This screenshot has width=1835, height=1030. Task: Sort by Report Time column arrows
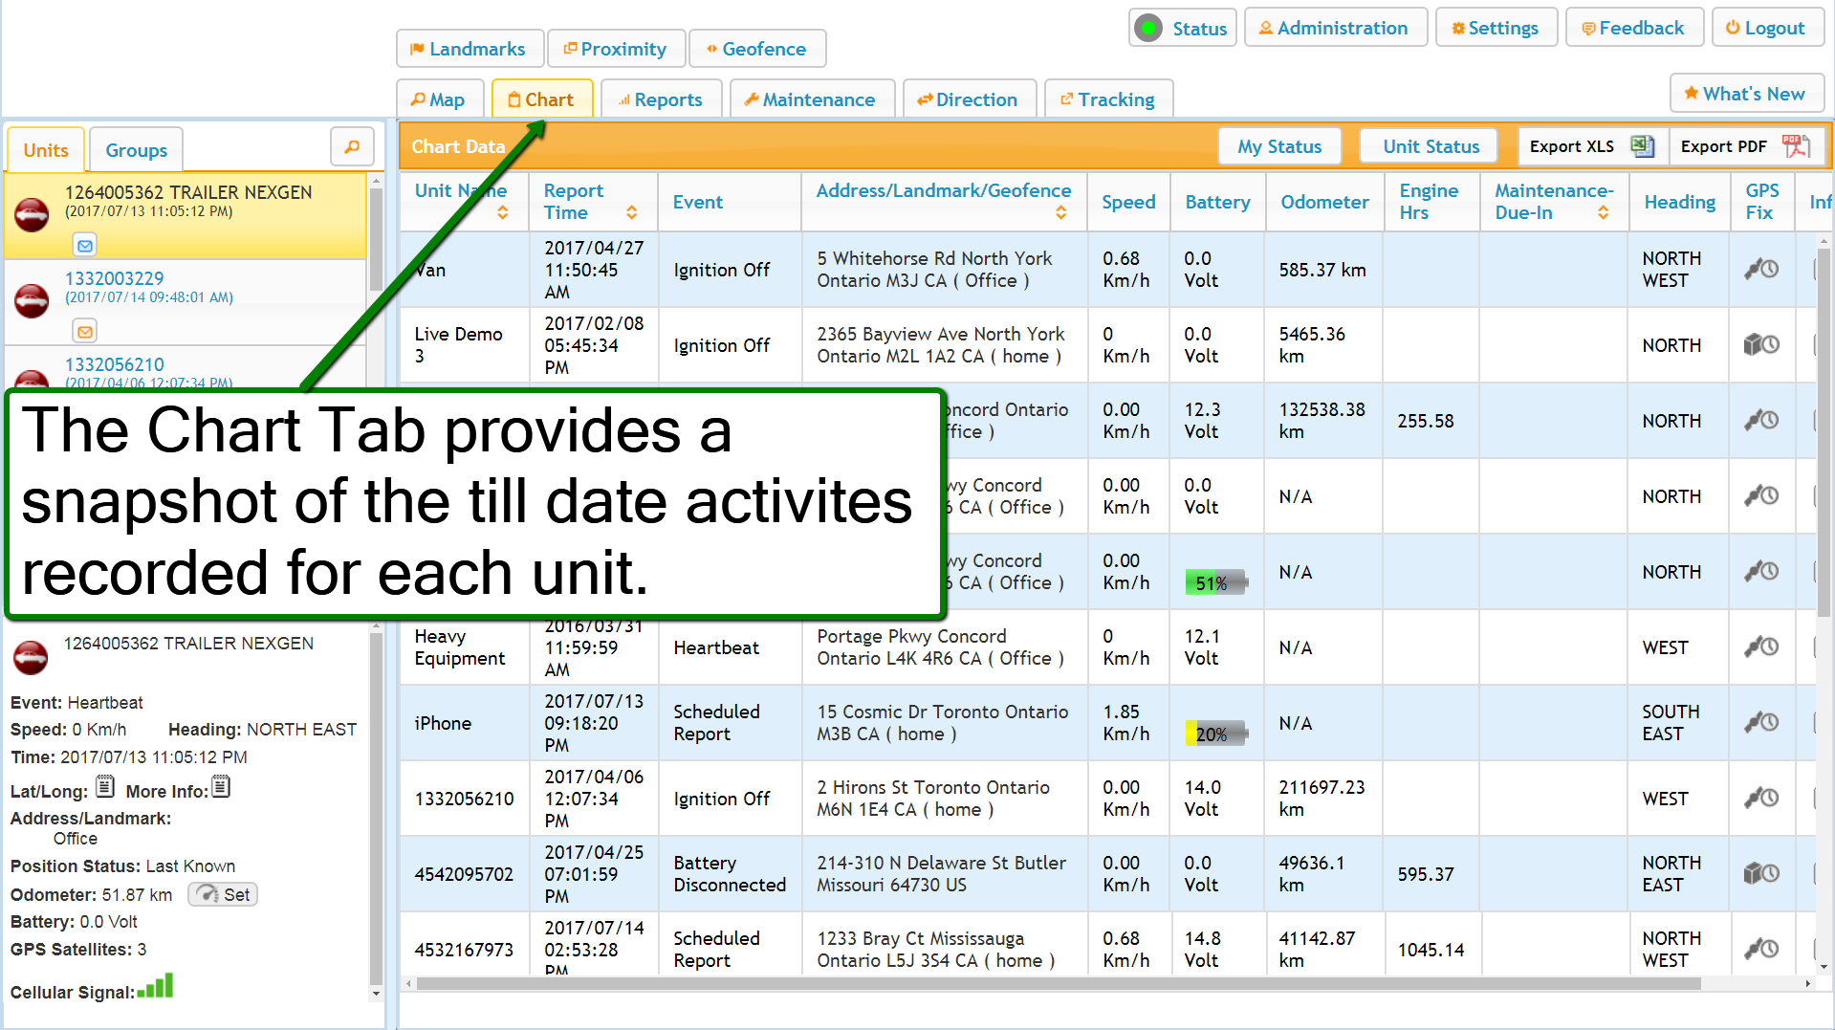point(631,212)
